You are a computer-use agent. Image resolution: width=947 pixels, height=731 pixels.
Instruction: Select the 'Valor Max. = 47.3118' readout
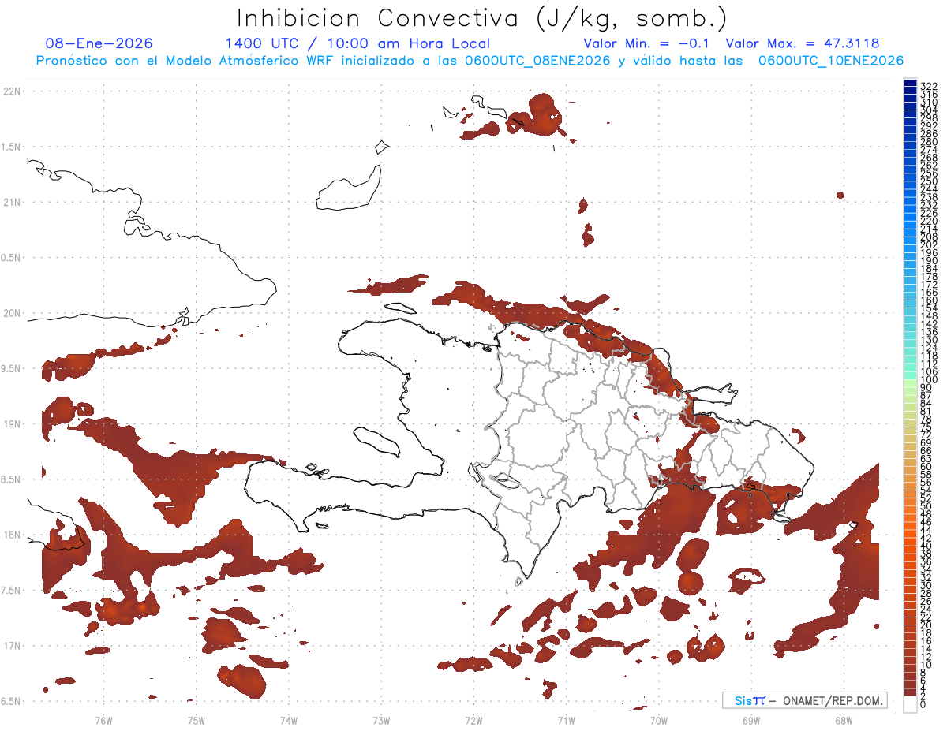pyautogui.click(x=803, y=43)
